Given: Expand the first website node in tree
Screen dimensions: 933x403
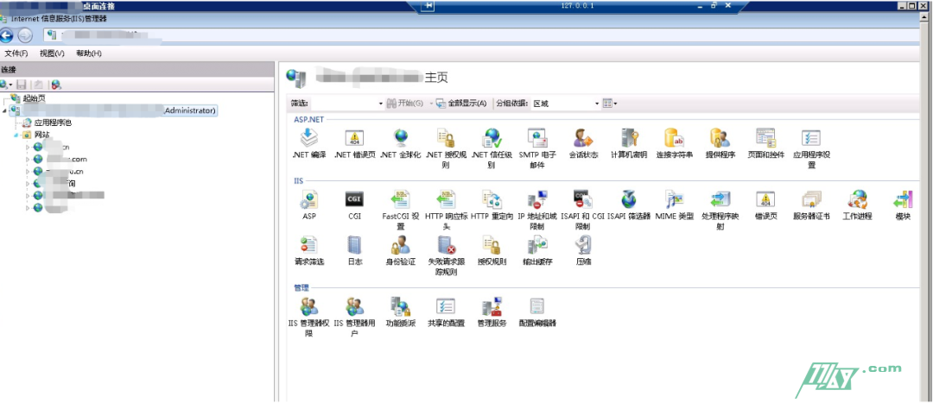Looking at the screenshot, I should coord(28,147).
